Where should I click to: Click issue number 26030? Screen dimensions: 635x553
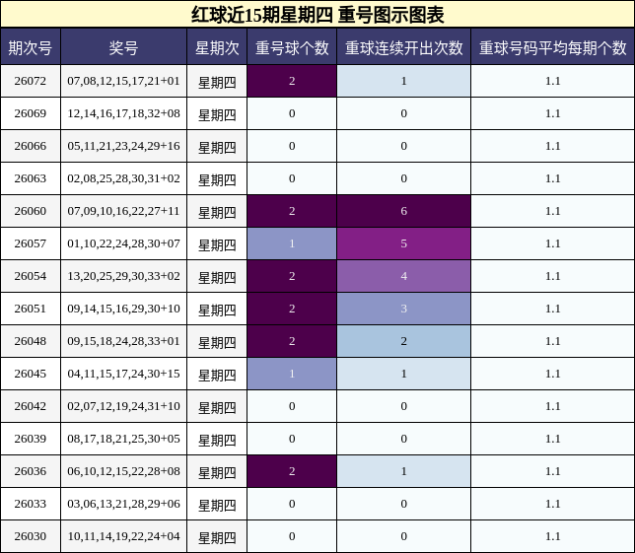coord(31,536)
